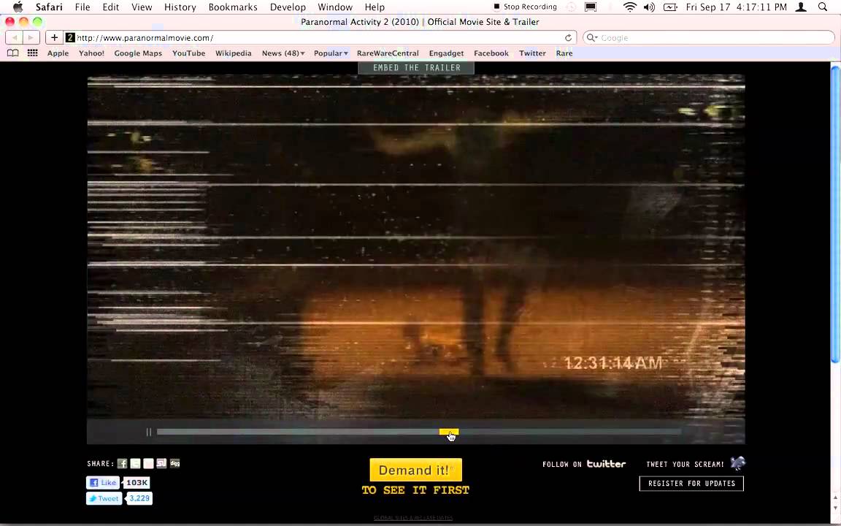Viewport: 841px width, 526px height.
Task: Open the Top Sites grid icon
Action: click(x=33, y=53)
